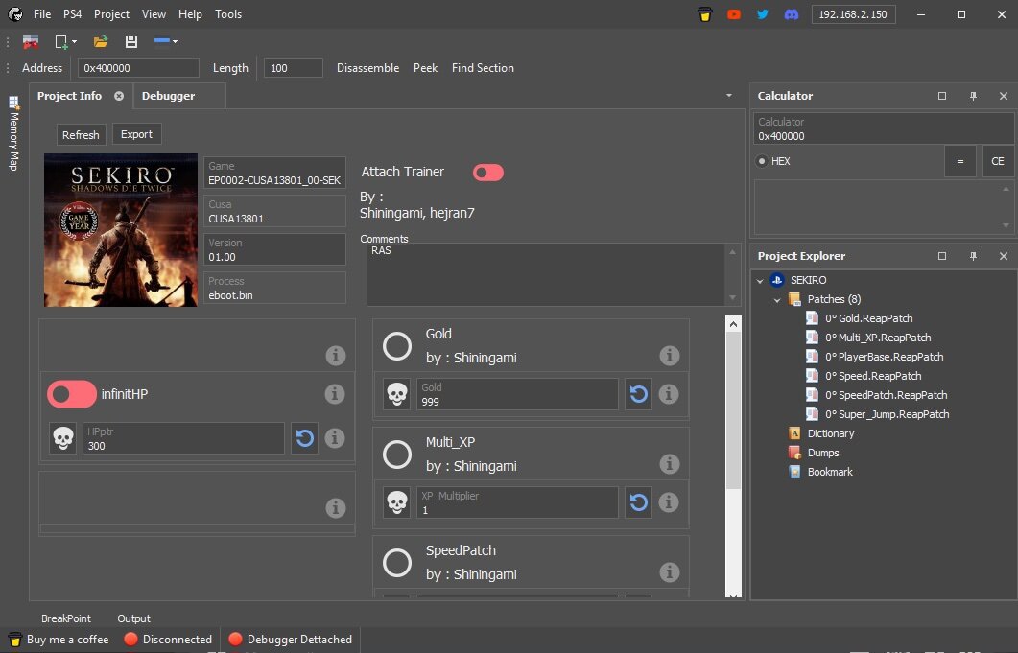Select the HEX radio button

(763, 161)
